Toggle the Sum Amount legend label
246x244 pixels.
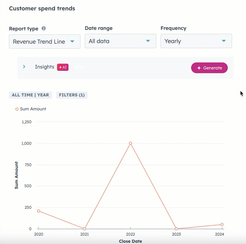[x=33, y=109]
